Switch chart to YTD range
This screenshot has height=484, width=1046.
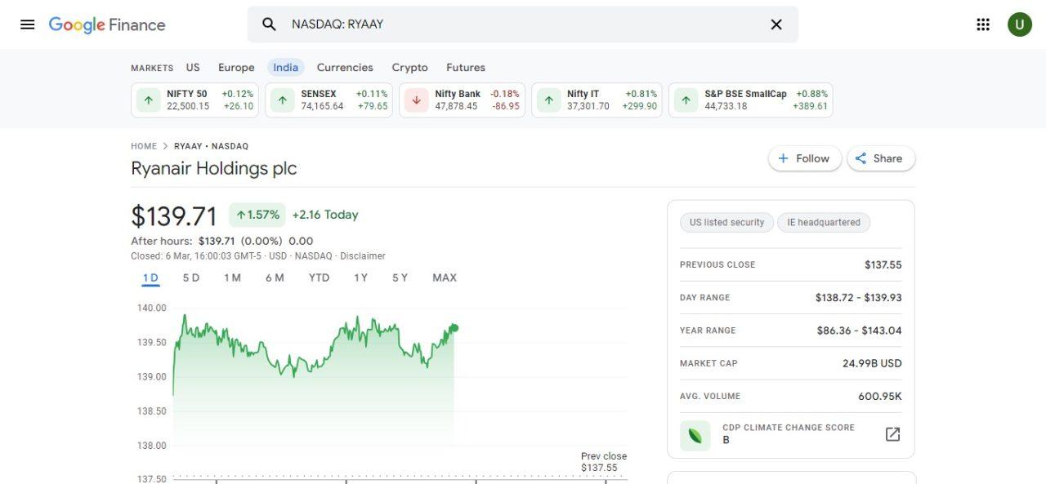(x=319, y=278)
